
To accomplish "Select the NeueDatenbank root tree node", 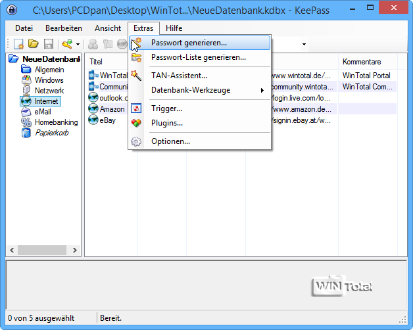I will pos(51,59).
